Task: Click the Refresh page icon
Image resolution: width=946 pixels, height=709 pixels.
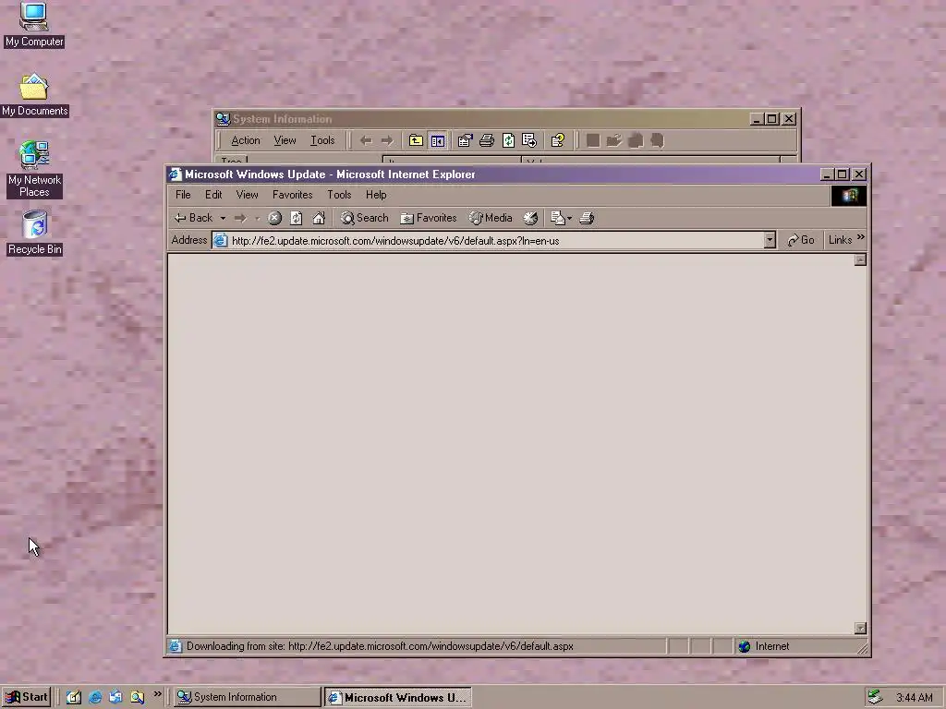Action: (297, 218)
